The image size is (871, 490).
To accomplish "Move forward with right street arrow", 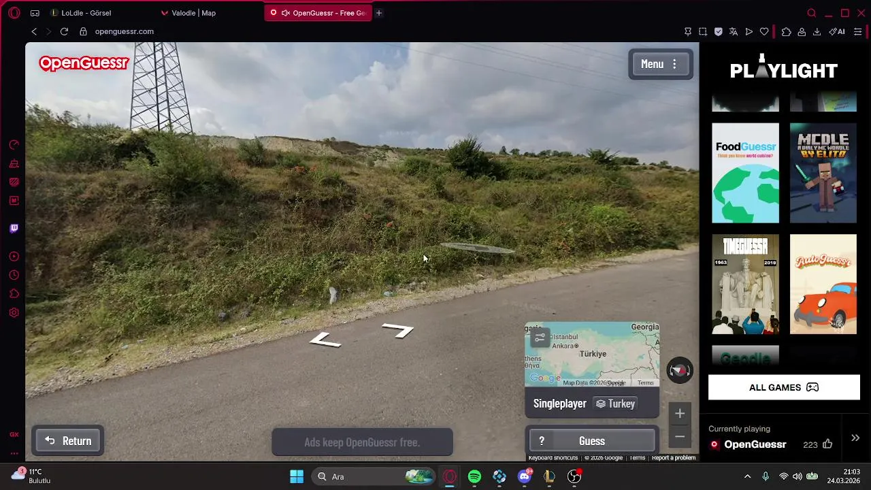I will pos(398,330).
